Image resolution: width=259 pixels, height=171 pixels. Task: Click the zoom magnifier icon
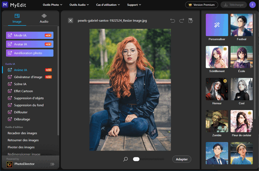[x=126, y=159]
